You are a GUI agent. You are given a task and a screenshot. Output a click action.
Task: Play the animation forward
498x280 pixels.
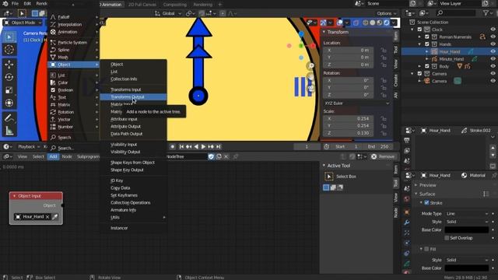pyautogui.click(x=204, y=147)
